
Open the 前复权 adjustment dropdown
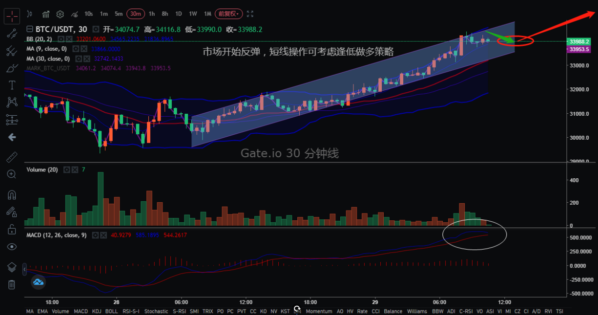(x=228, y=14)
